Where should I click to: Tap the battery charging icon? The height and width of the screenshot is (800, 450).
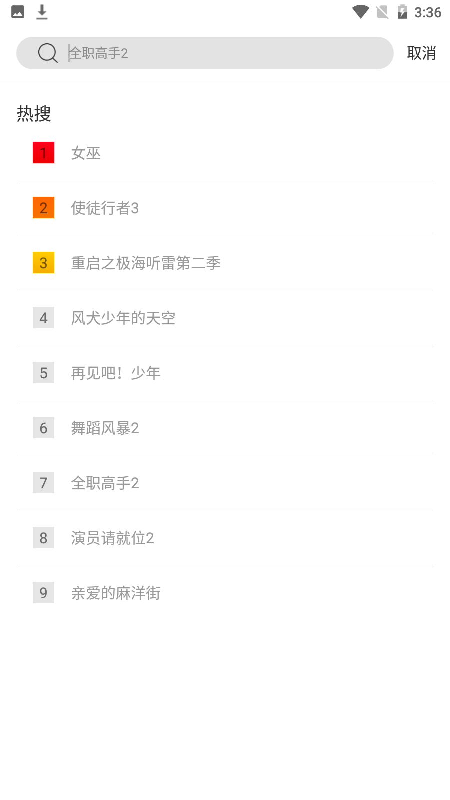pos(402,12)
